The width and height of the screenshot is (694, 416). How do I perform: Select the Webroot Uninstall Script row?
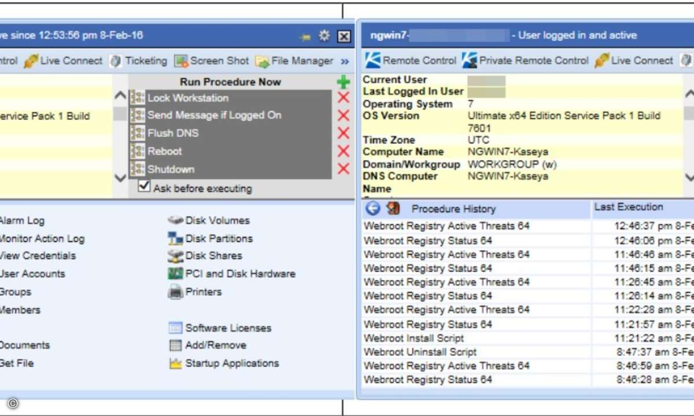[420, 352]
